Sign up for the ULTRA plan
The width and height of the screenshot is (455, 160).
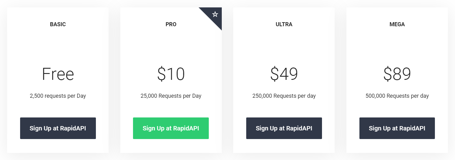point(284,128)
